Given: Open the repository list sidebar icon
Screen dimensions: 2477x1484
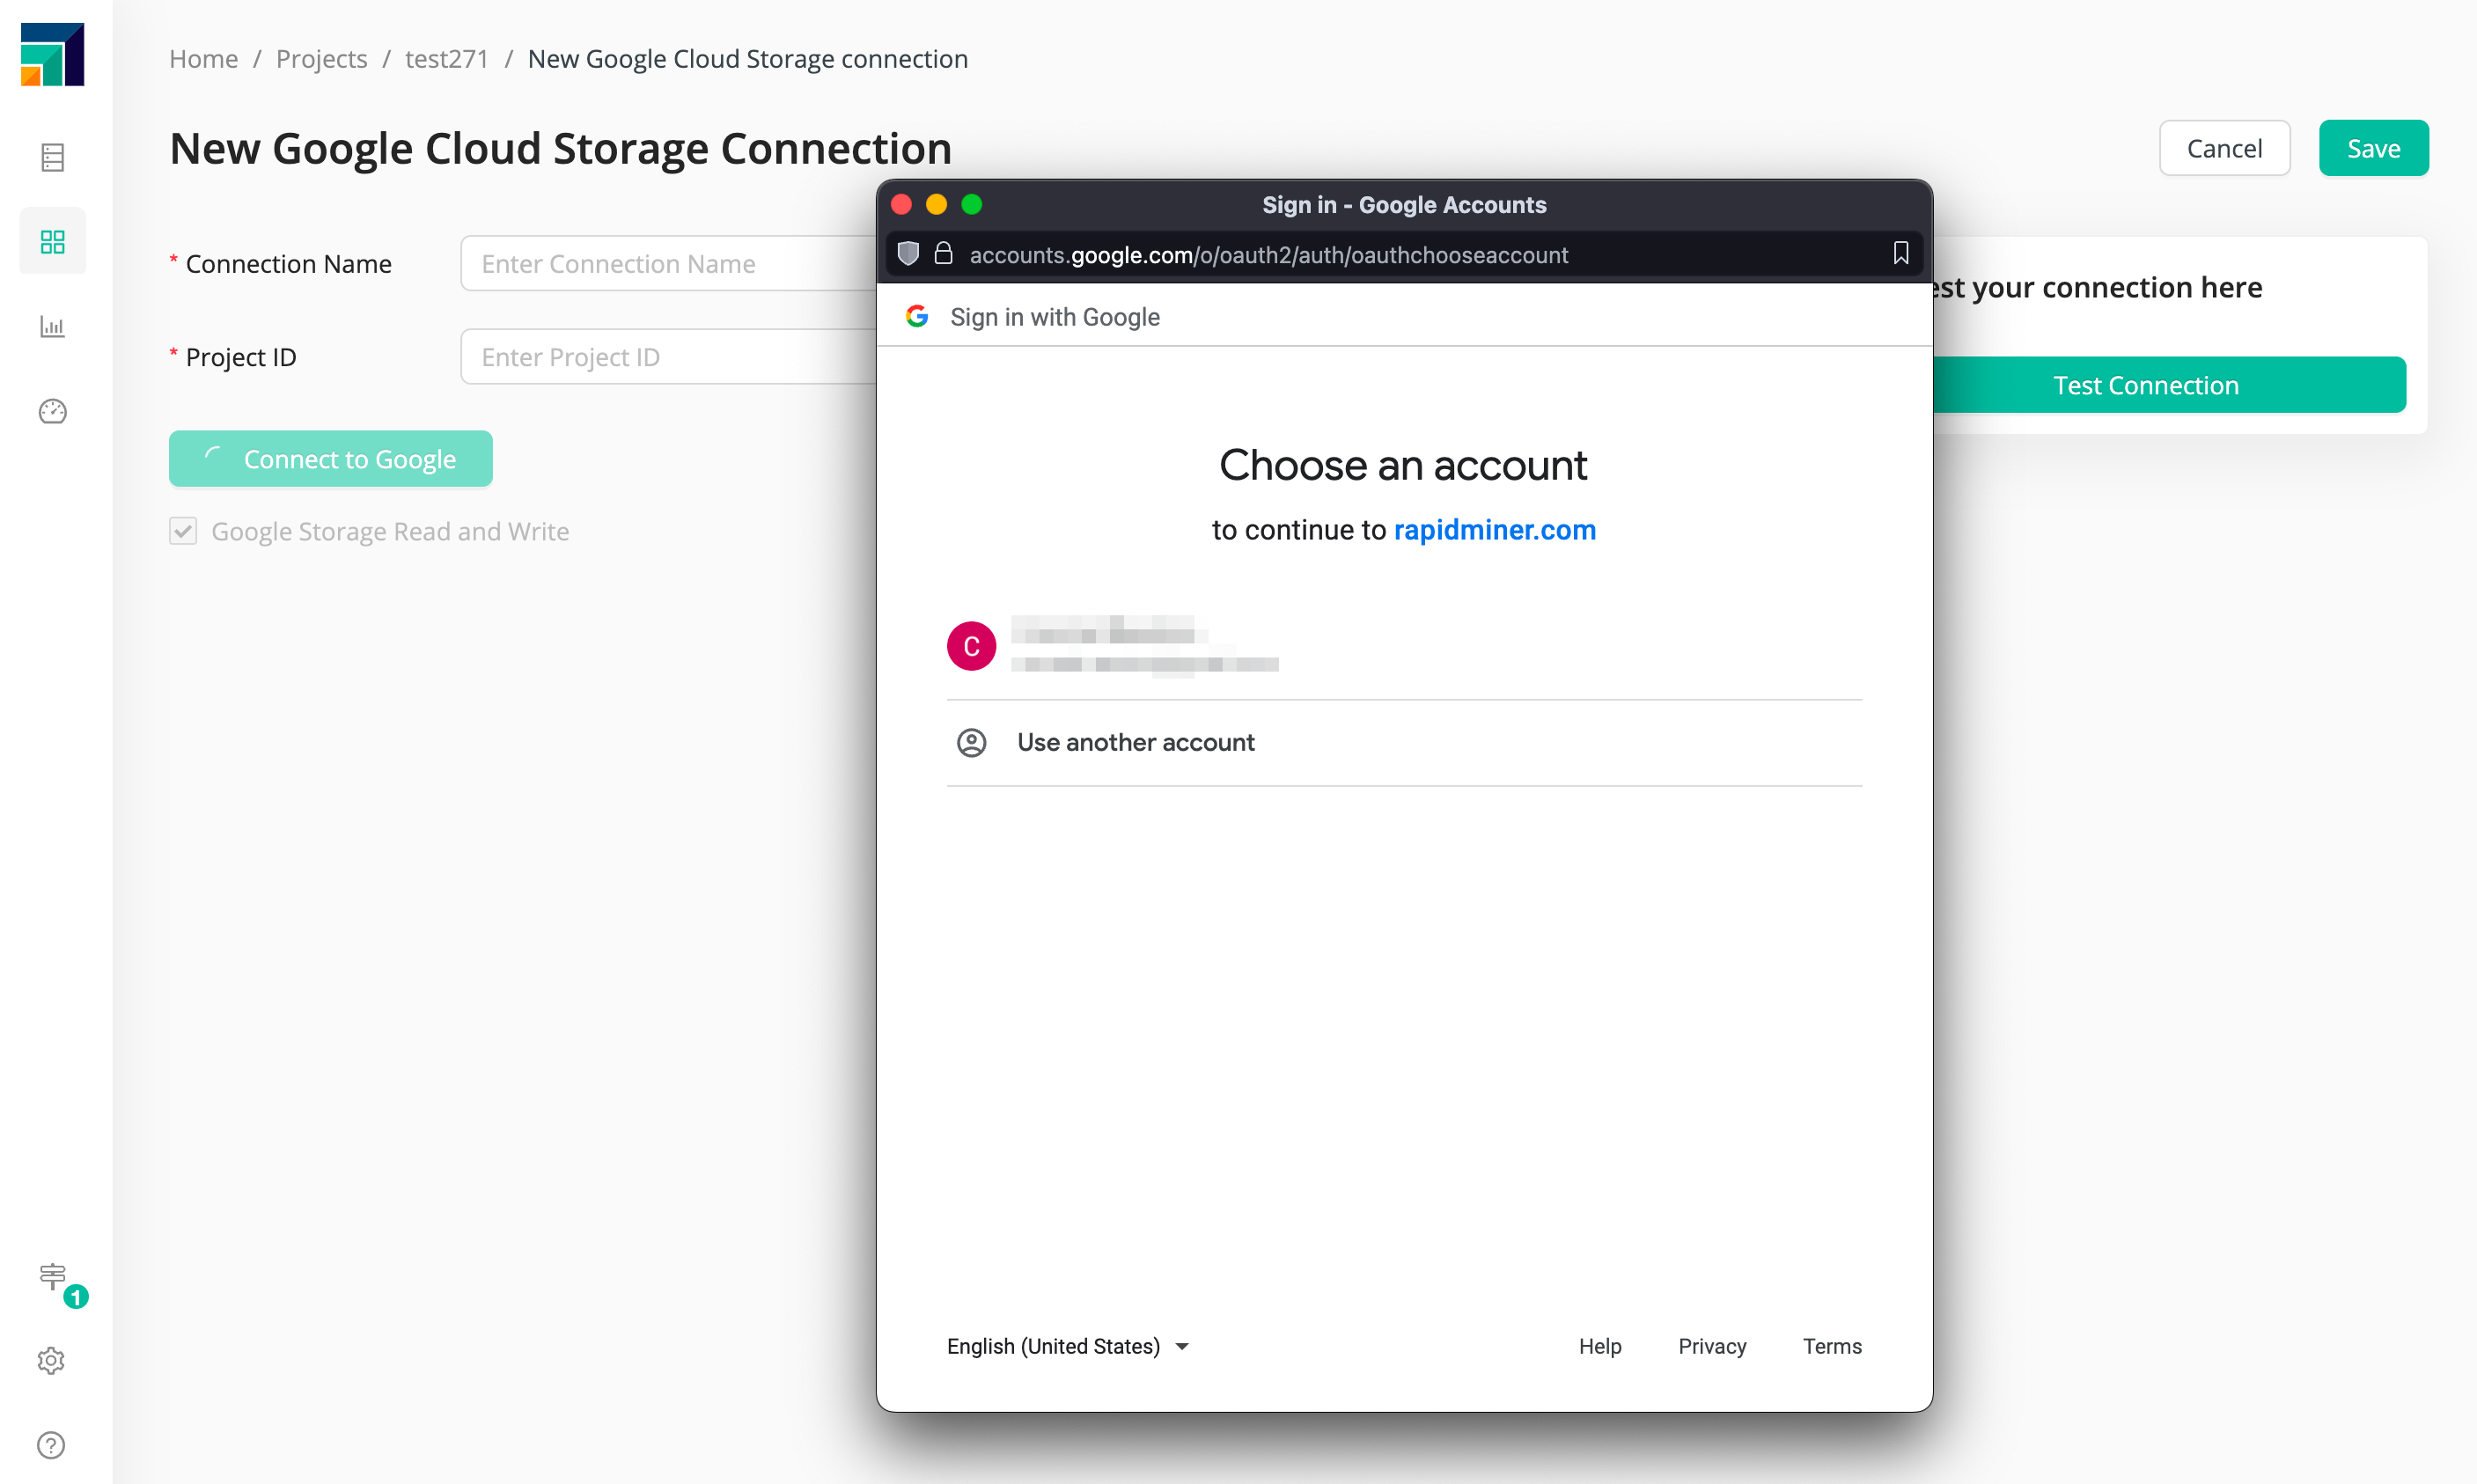Looking at the screenshot, I should click(x=52, y=157).
